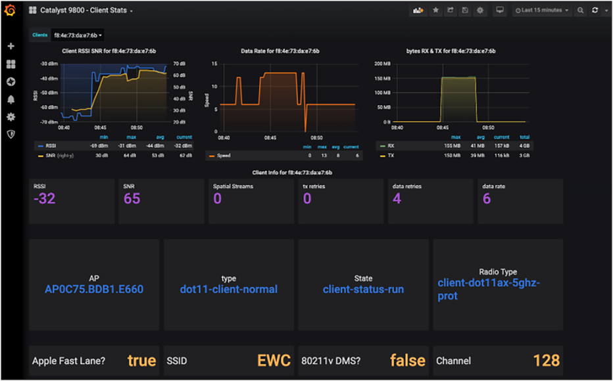
Task: Open the Configuration gear icon in sidebar
Action: click(11, 117)
